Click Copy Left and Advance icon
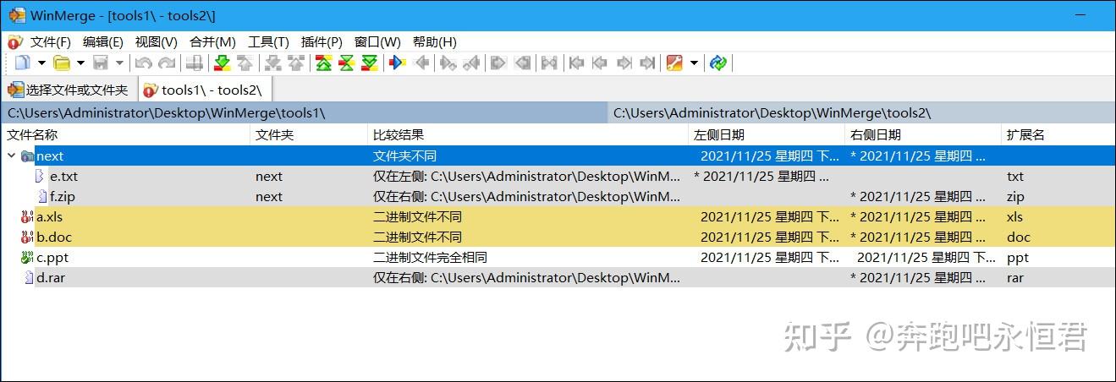The height and width of the screenshot is (382, 1116). coord(471,63)
